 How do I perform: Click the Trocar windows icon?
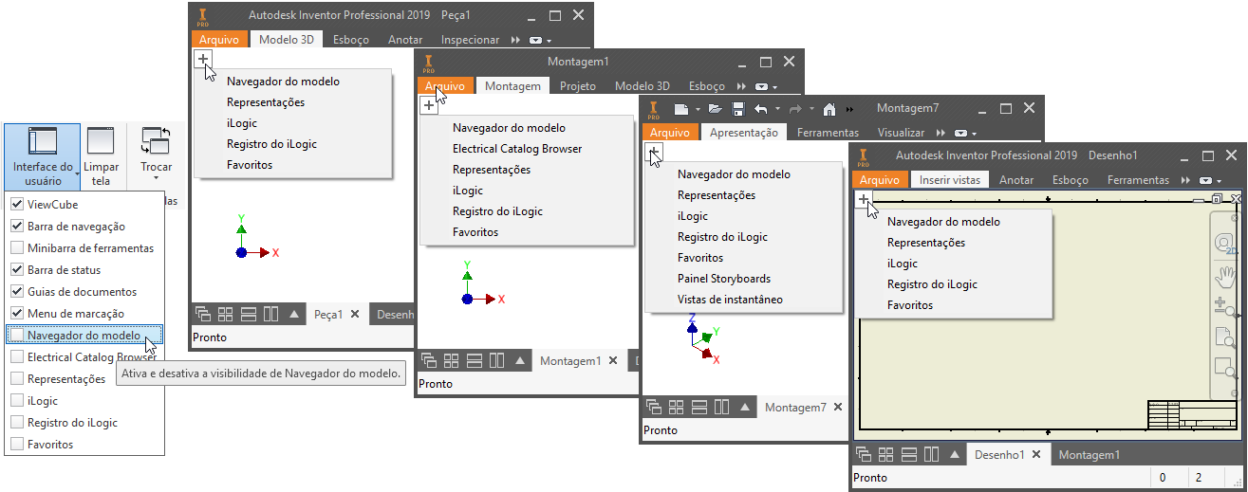click(x=156, y=140)
